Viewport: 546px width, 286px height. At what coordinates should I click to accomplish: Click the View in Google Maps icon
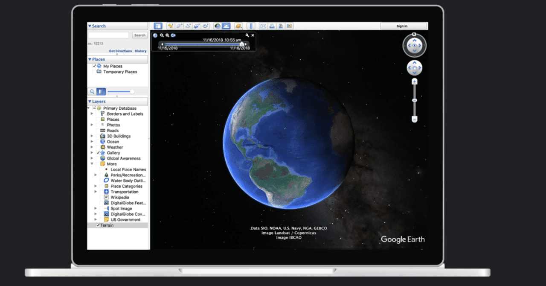pos(289,26)
